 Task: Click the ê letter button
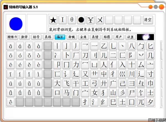[11, 102]
